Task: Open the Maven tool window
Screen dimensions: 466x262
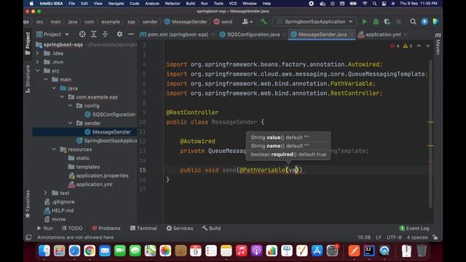Action: click(x=438, y=44)
